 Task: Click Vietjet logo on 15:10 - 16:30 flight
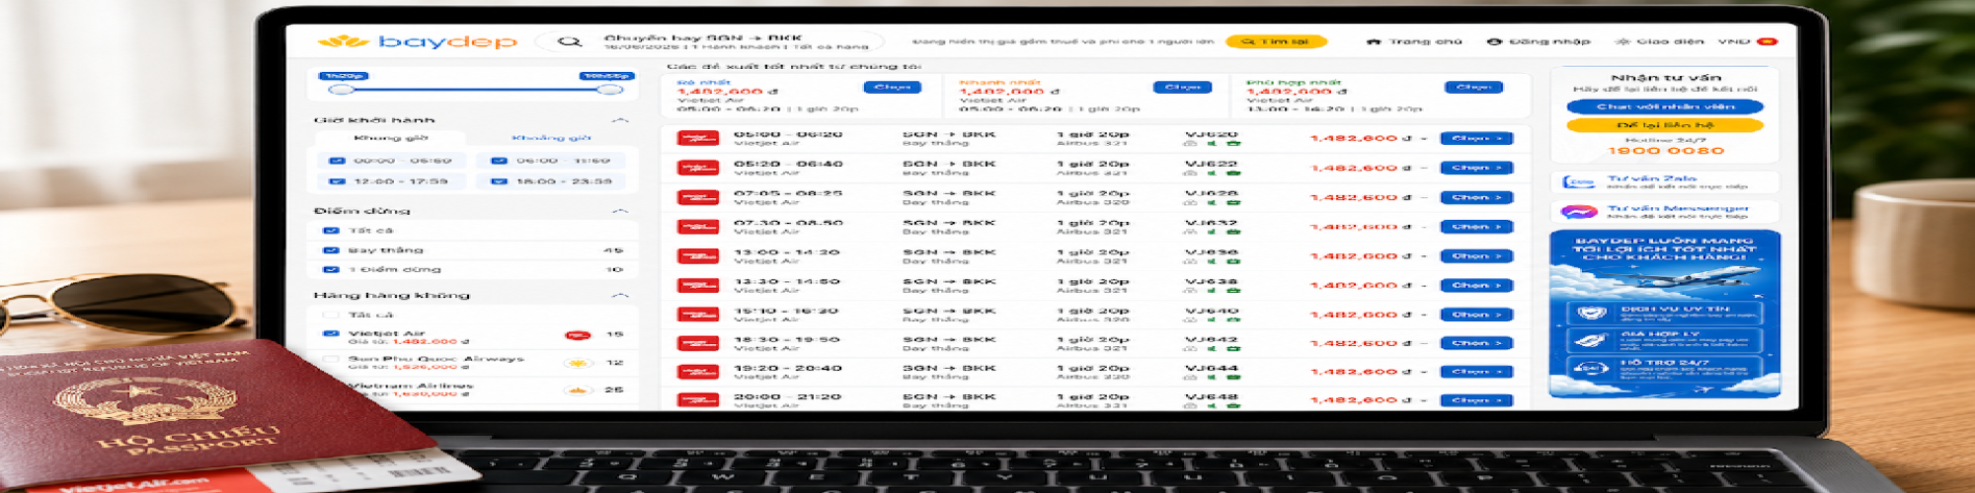[698, 316]
